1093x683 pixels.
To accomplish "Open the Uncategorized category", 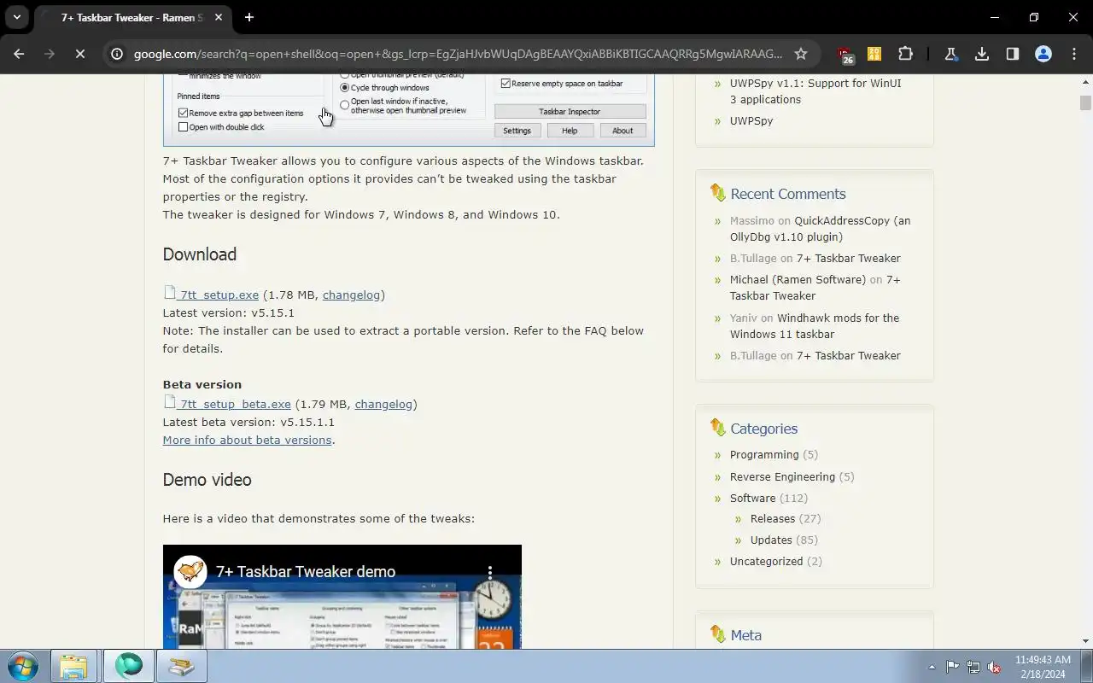I will [x=766, y=561].
